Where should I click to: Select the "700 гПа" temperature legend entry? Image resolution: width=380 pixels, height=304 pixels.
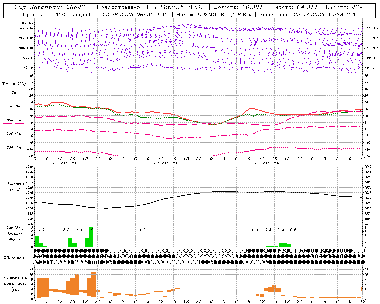[14, 134]
